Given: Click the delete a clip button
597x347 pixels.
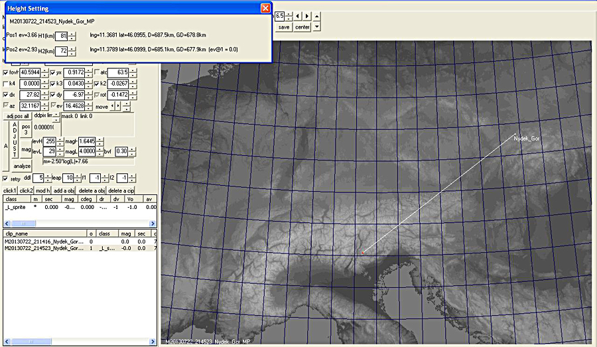Looking at the screenshot, I should tap(121, 190).
